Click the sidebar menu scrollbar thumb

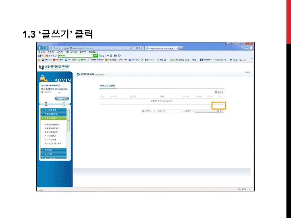(69, 121)
